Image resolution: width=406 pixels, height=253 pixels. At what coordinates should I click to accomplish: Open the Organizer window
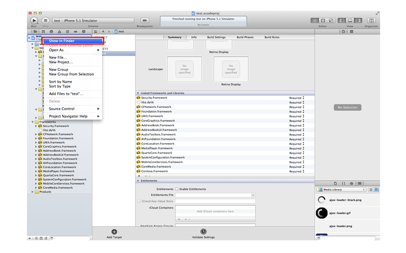371,20
